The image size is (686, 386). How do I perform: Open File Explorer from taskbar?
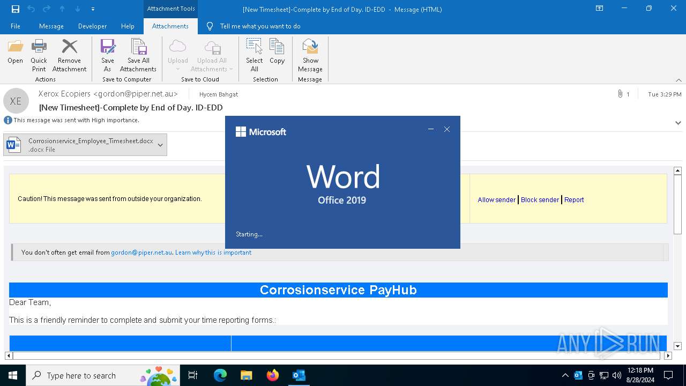tap(246, 375)
